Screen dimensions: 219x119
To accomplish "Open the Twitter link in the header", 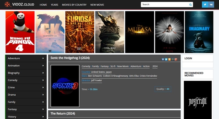I will click(205, 5).
